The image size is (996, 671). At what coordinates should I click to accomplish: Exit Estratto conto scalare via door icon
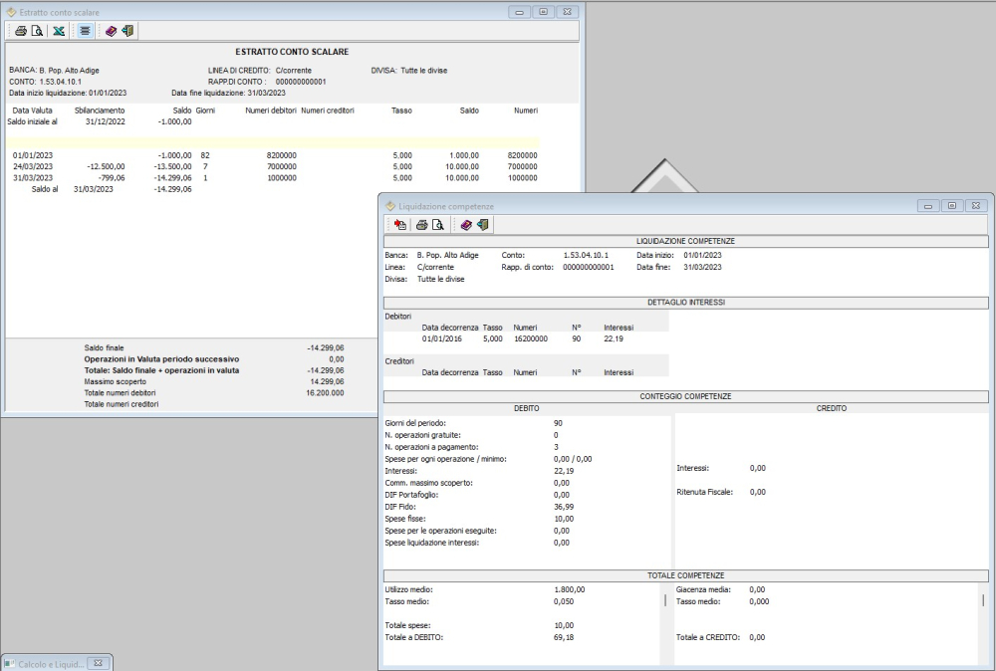(x=127, y=31)
